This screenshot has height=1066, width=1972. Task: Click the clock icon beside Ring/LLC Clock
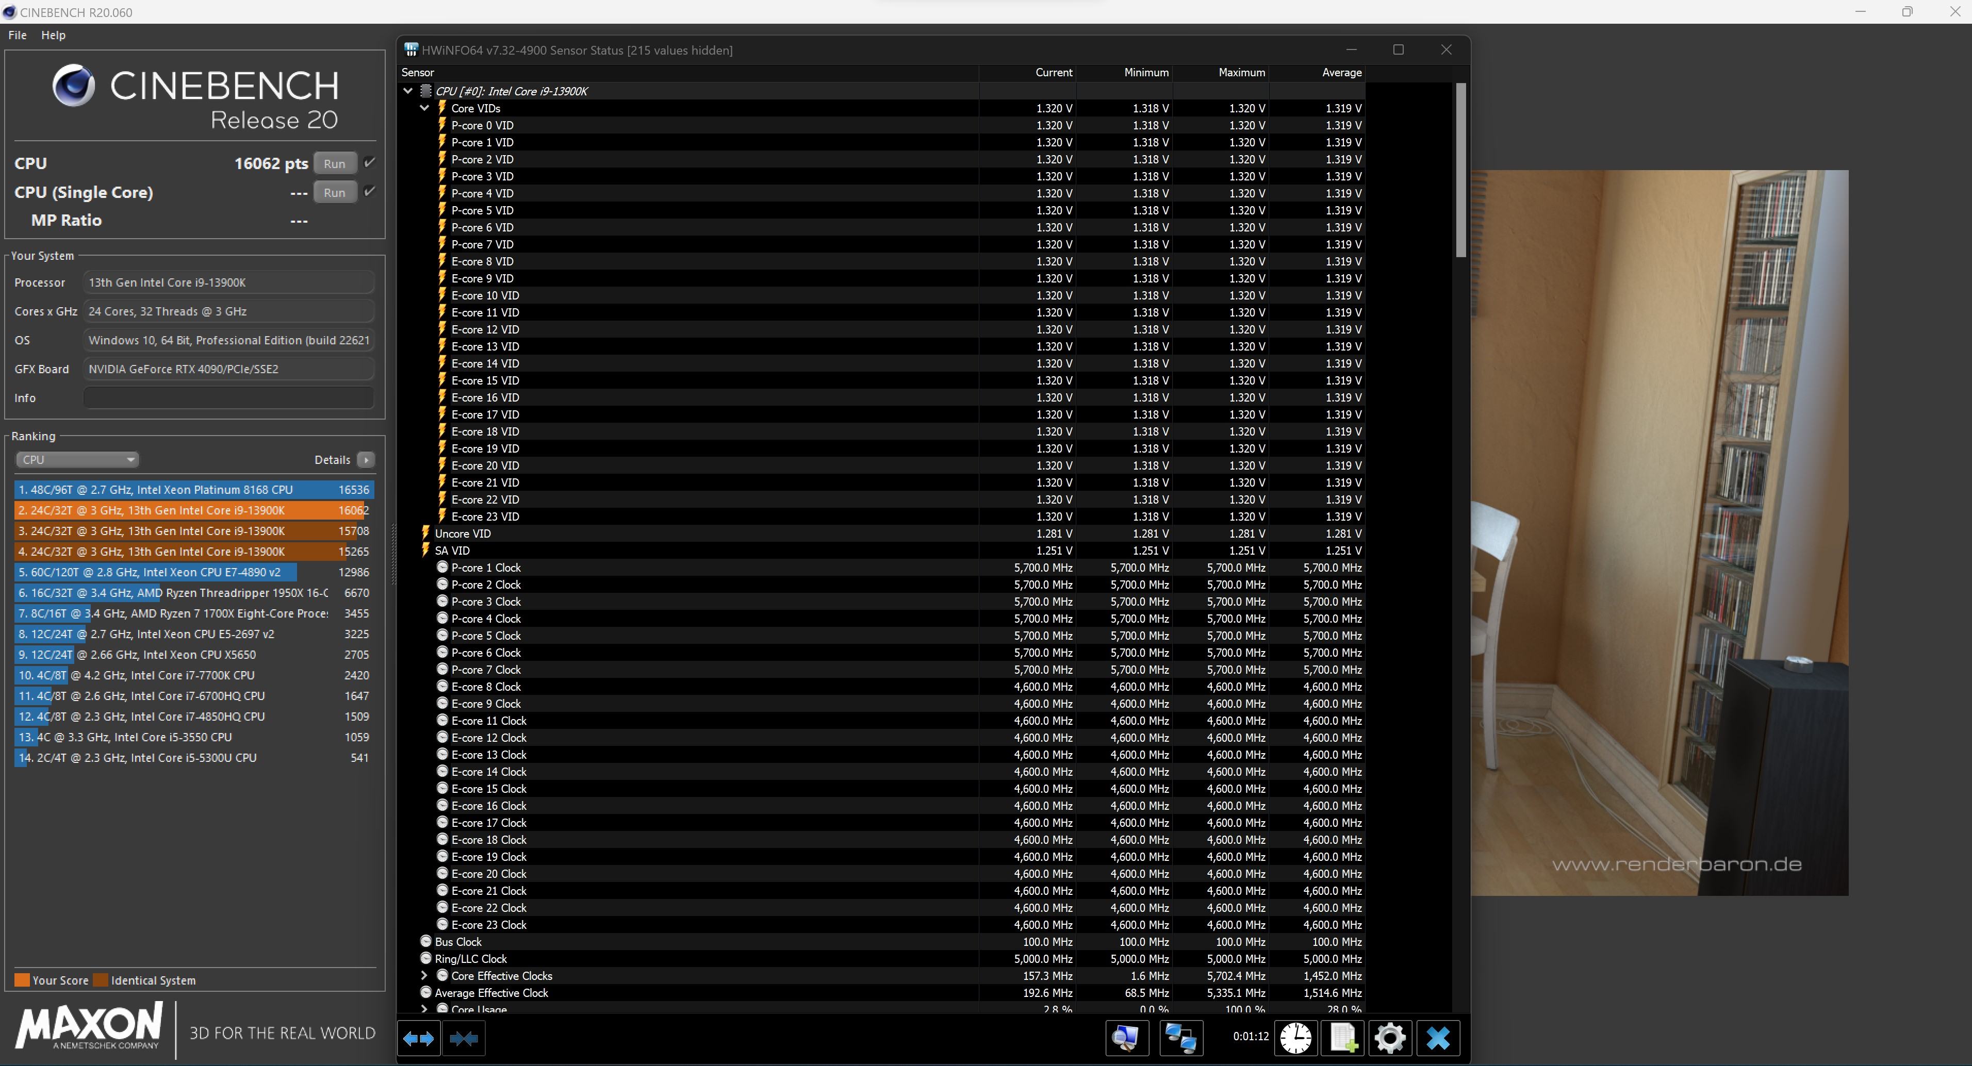pos(425,958)
